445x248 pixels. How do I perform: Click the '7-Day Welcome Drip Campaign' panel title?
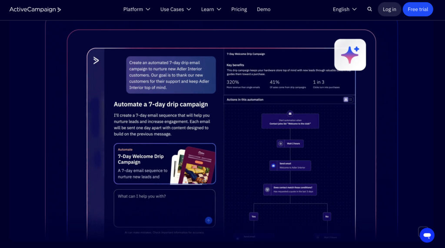(246, 54)
